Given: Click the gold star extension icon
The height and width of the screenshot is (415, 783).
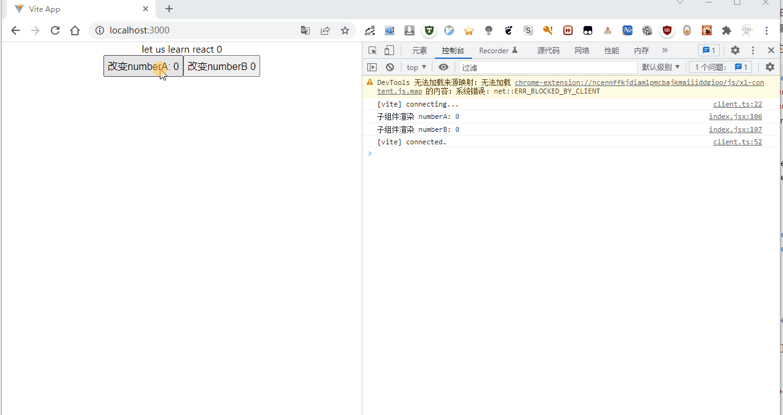Looking at the screenshot, I should (x=469, y=30).
